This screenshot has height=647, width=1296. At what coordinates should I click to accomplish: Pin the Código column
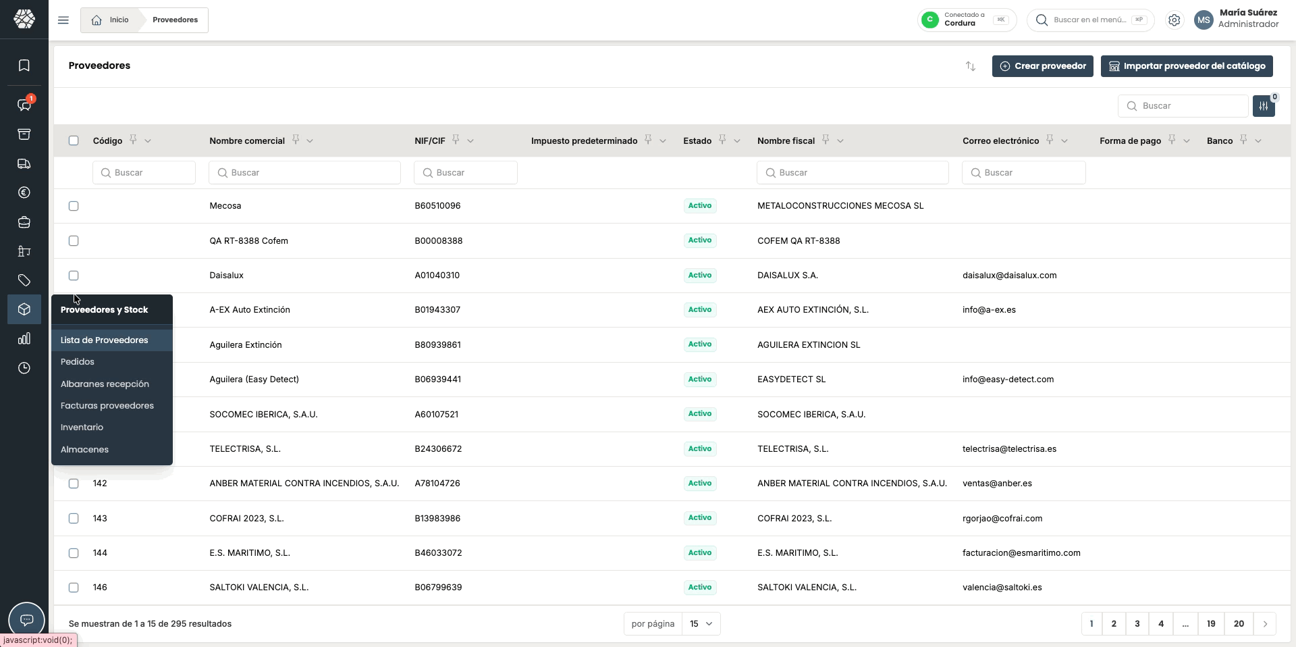pos(133,140)
